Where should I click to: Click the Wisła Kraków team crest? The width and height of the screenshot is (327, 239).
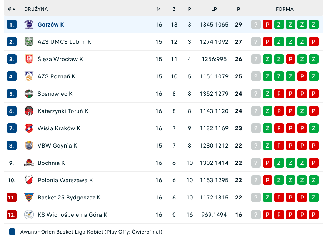tap(29, 128)
